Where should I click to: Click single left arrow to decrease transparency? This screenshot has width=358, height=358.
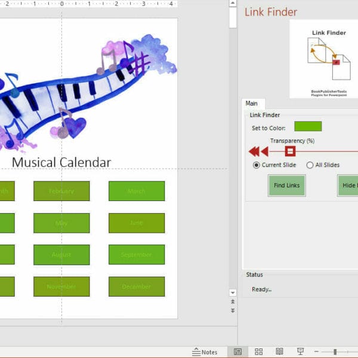(264, 152)
